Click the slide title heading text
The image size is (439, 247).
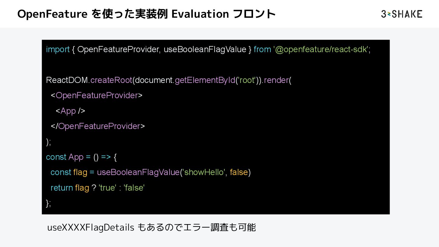(x=146, y=14)
